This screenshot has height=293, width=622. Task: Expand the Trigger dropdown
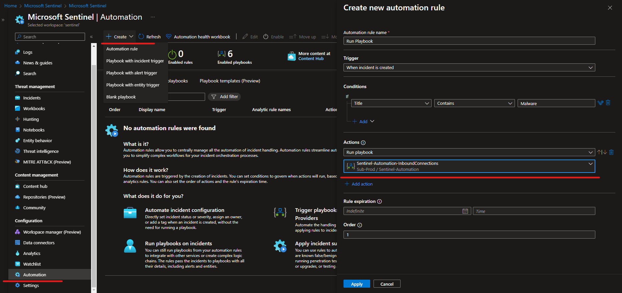click(469, 67)
